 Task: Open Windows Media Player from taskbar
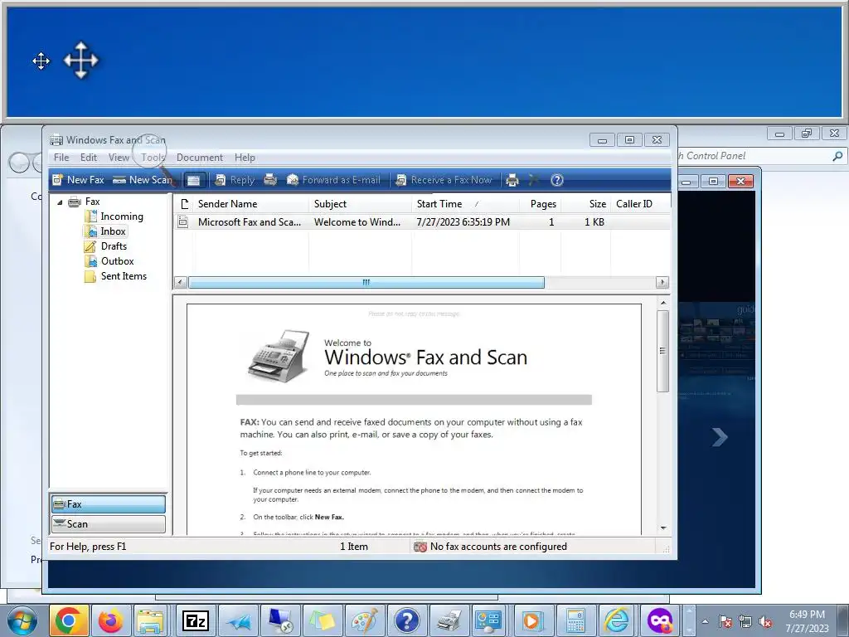pyautogui.click(x=532, y=620)
